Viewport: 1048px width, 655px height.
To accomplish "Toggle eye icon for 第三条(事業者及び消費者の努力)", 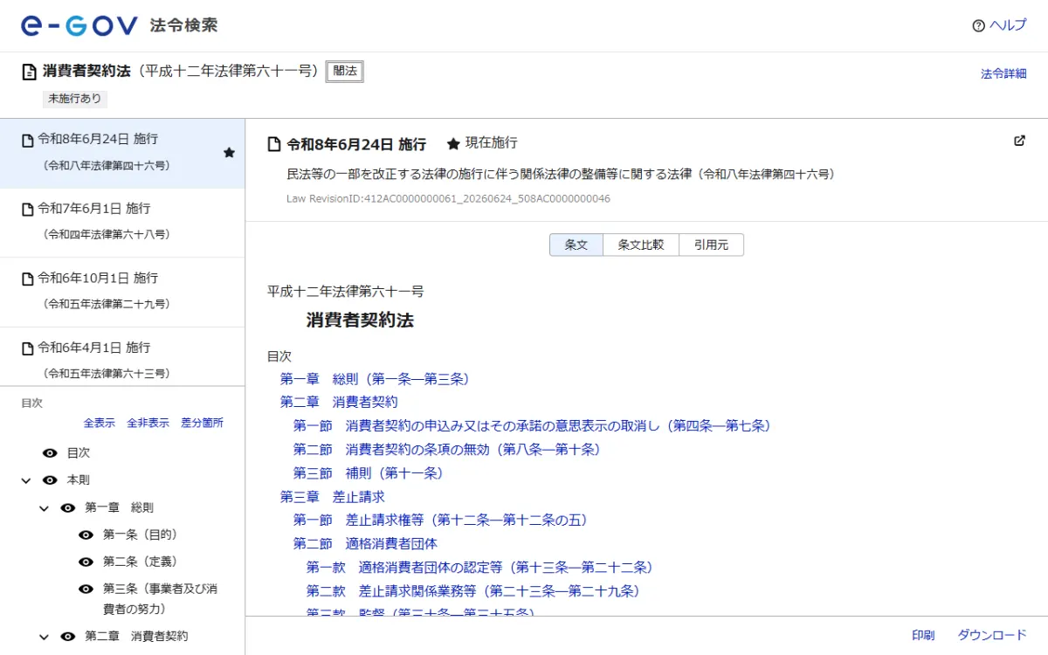I will (x=86, y=589).
